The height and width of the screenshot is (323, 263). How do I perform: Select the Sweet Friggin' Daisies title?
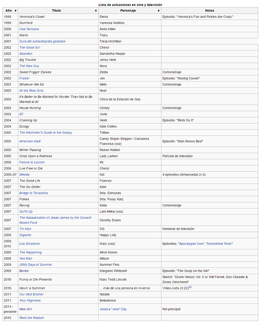pyautogui.click(x=35, y=72)
